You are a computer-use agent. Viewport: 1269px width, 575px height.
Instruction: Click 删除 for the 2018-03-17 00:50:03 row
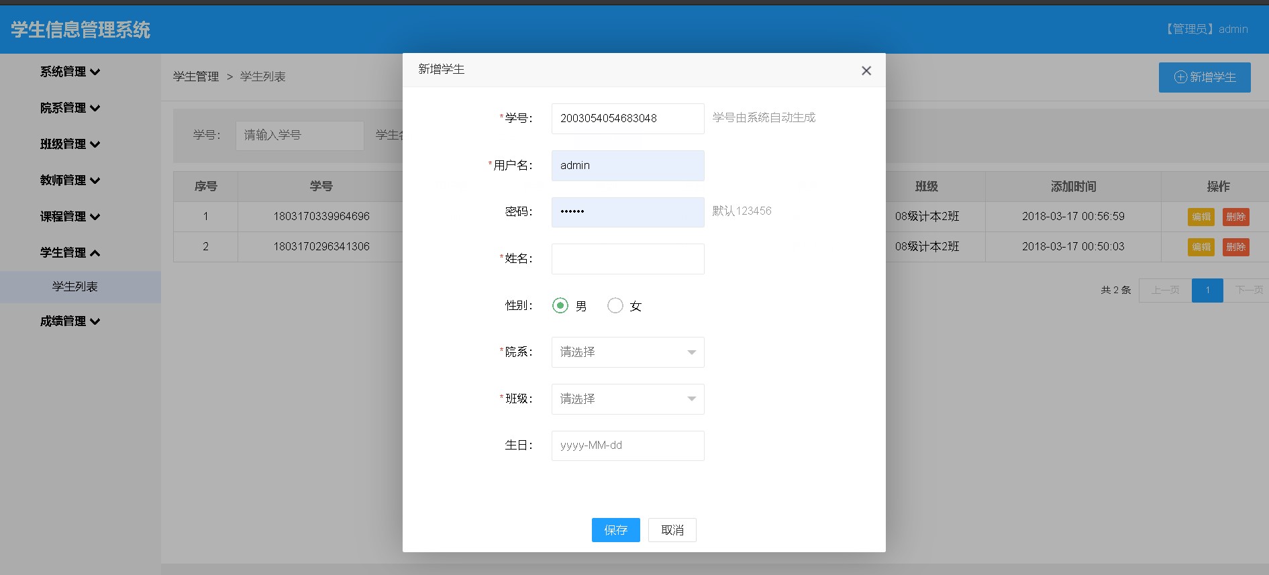coord(1235,247)
